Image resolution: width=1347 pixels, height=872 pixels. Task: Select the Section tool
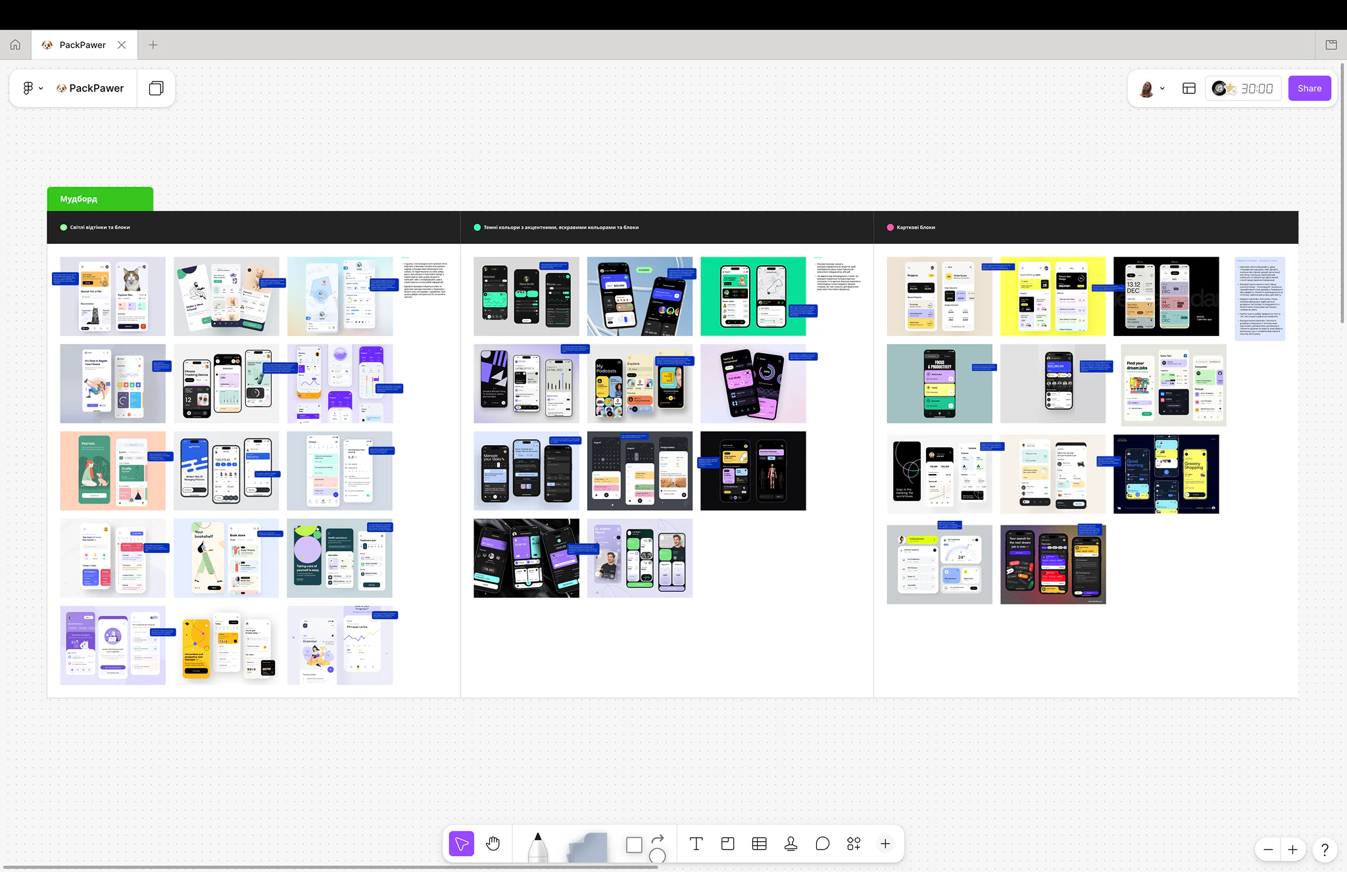pos(727,844)
